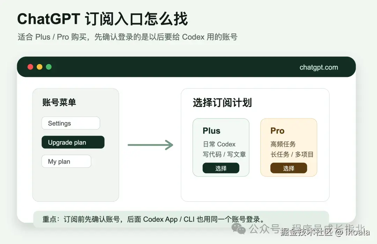Viewport: 377px width, 244px height.
Task: Choose the Pro plan select button
Action: coord(289,168)
